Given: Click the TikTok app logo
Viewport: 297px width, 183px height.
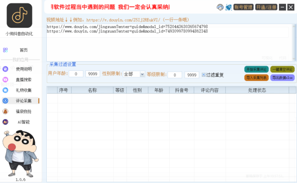Looking at the screenshot, I should point(19,16).
